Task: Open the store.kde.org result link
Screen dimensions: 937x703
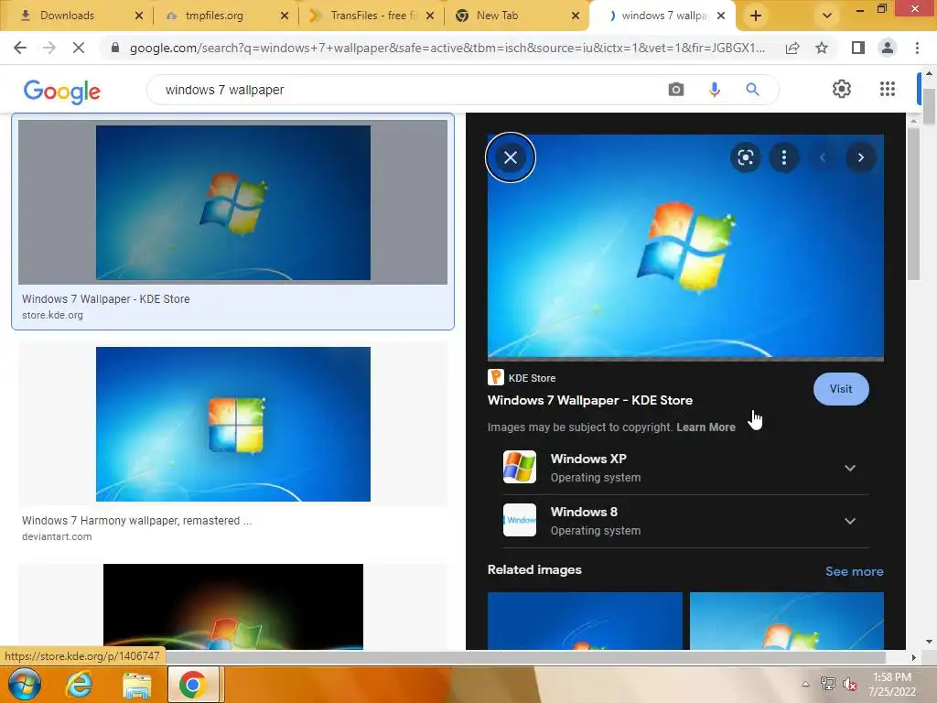Action: (52, 315)
